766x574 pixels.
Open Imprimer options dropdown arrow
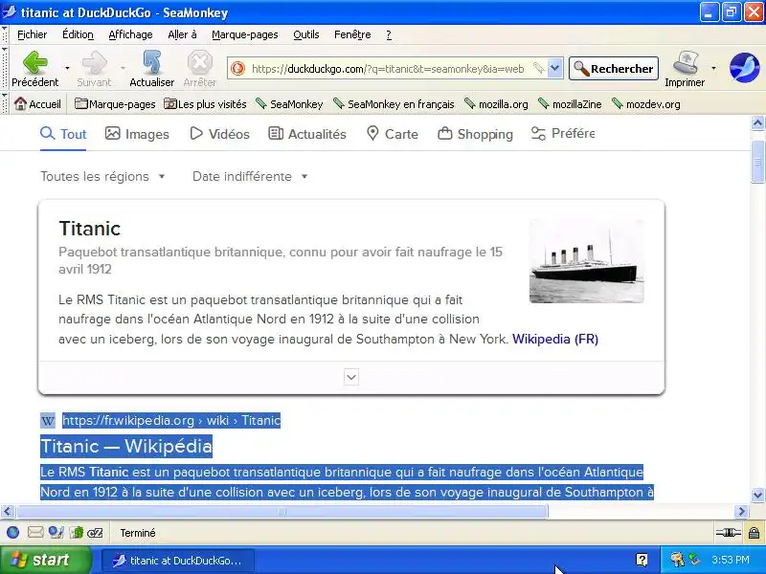(x=713, y=68)
